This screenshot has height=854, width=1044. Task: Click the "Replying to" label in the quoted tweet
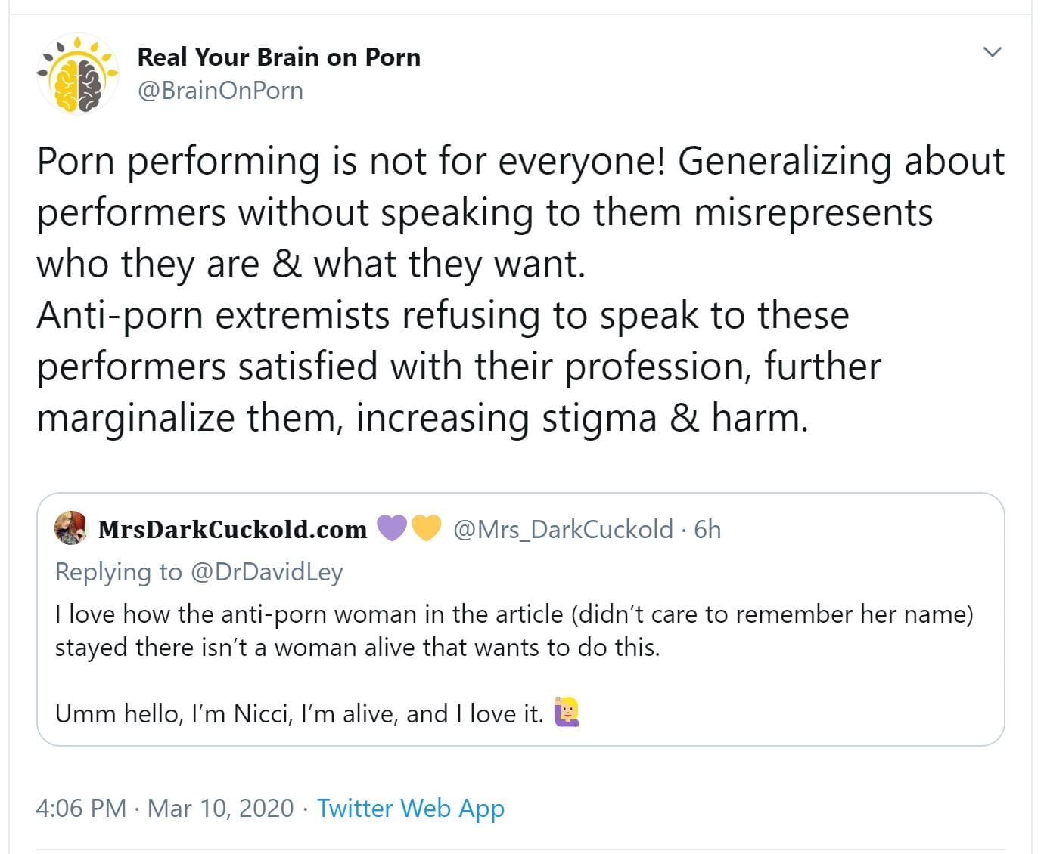pos(119,571)
